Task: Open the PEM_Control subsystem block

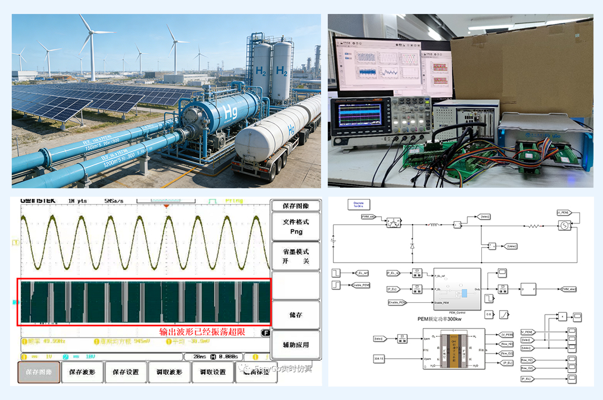Action: tap(457, 289)
